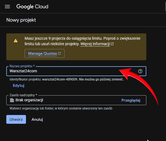Open the Więcej informacji link

(95, 44)
